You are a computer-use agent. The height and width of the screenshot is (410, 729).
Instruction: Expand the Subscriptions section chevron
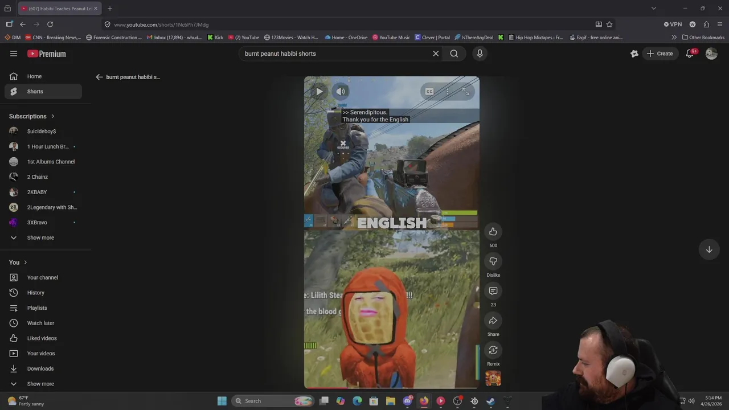pyautogui.click(x=53, y=116)
